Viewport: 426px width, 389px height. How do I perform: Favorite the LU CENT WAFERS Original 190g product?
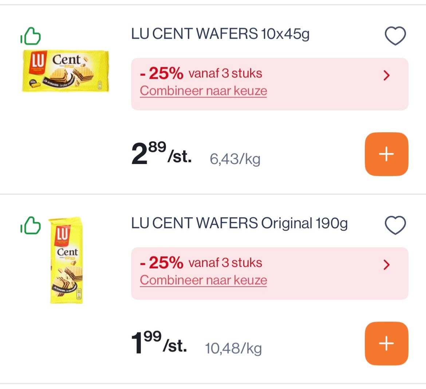click(395, 224)
